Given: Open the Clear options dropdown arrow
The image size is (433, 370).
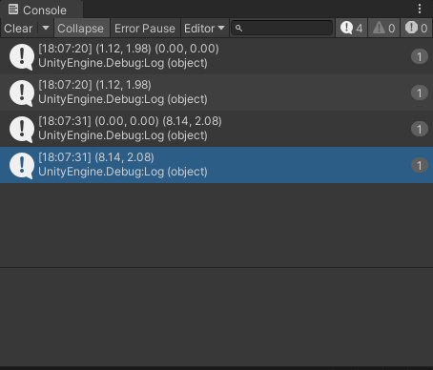Looking at the screenshot, I should pos(46,28).
